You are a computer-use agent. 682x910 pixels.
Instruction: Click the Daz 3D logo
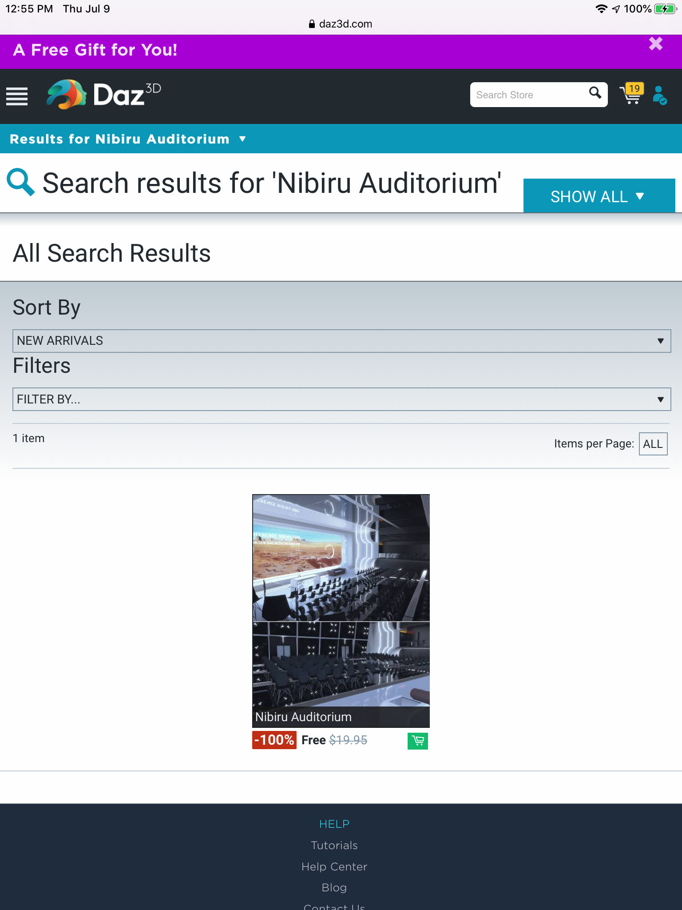coord(104,95)
